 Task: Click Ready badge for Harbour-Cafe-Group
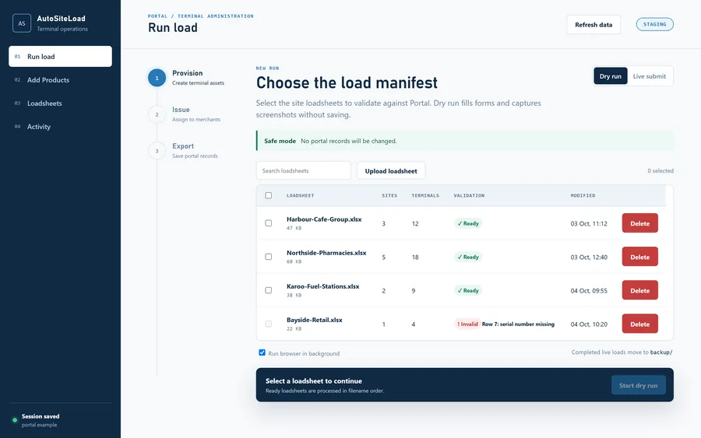(x=468, y=223)
